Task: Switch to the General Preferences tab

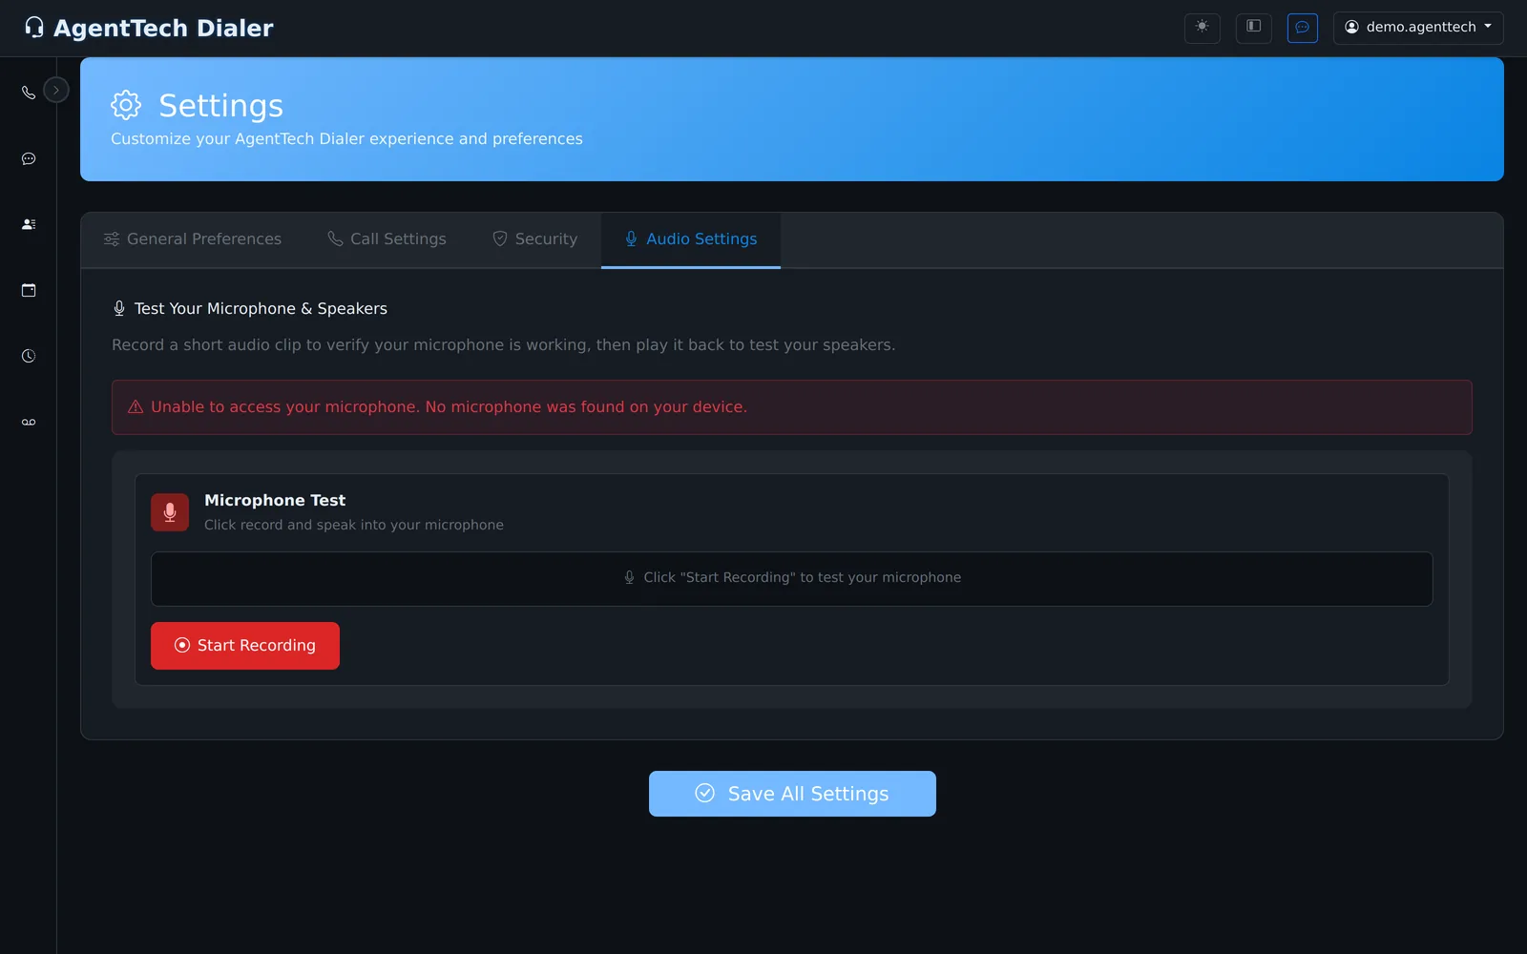Action: [x=193, y=239]
